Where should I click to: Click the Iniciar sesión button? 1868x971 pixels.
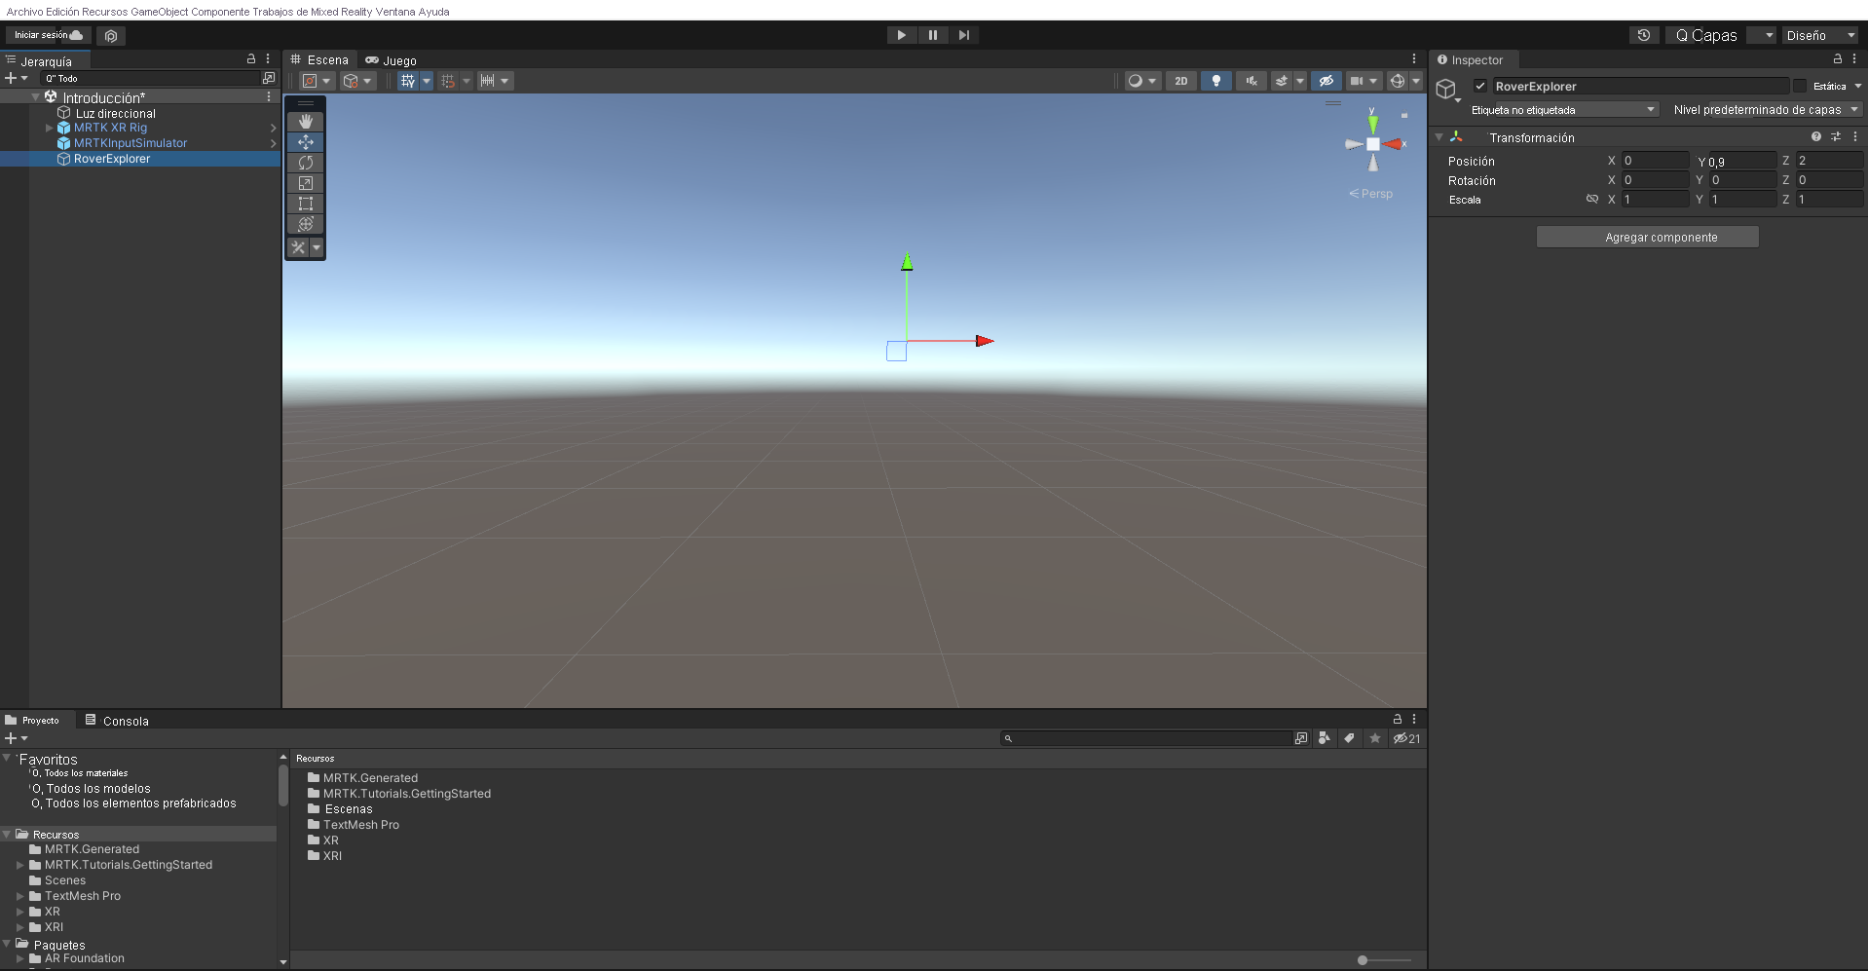click(49, 35)
